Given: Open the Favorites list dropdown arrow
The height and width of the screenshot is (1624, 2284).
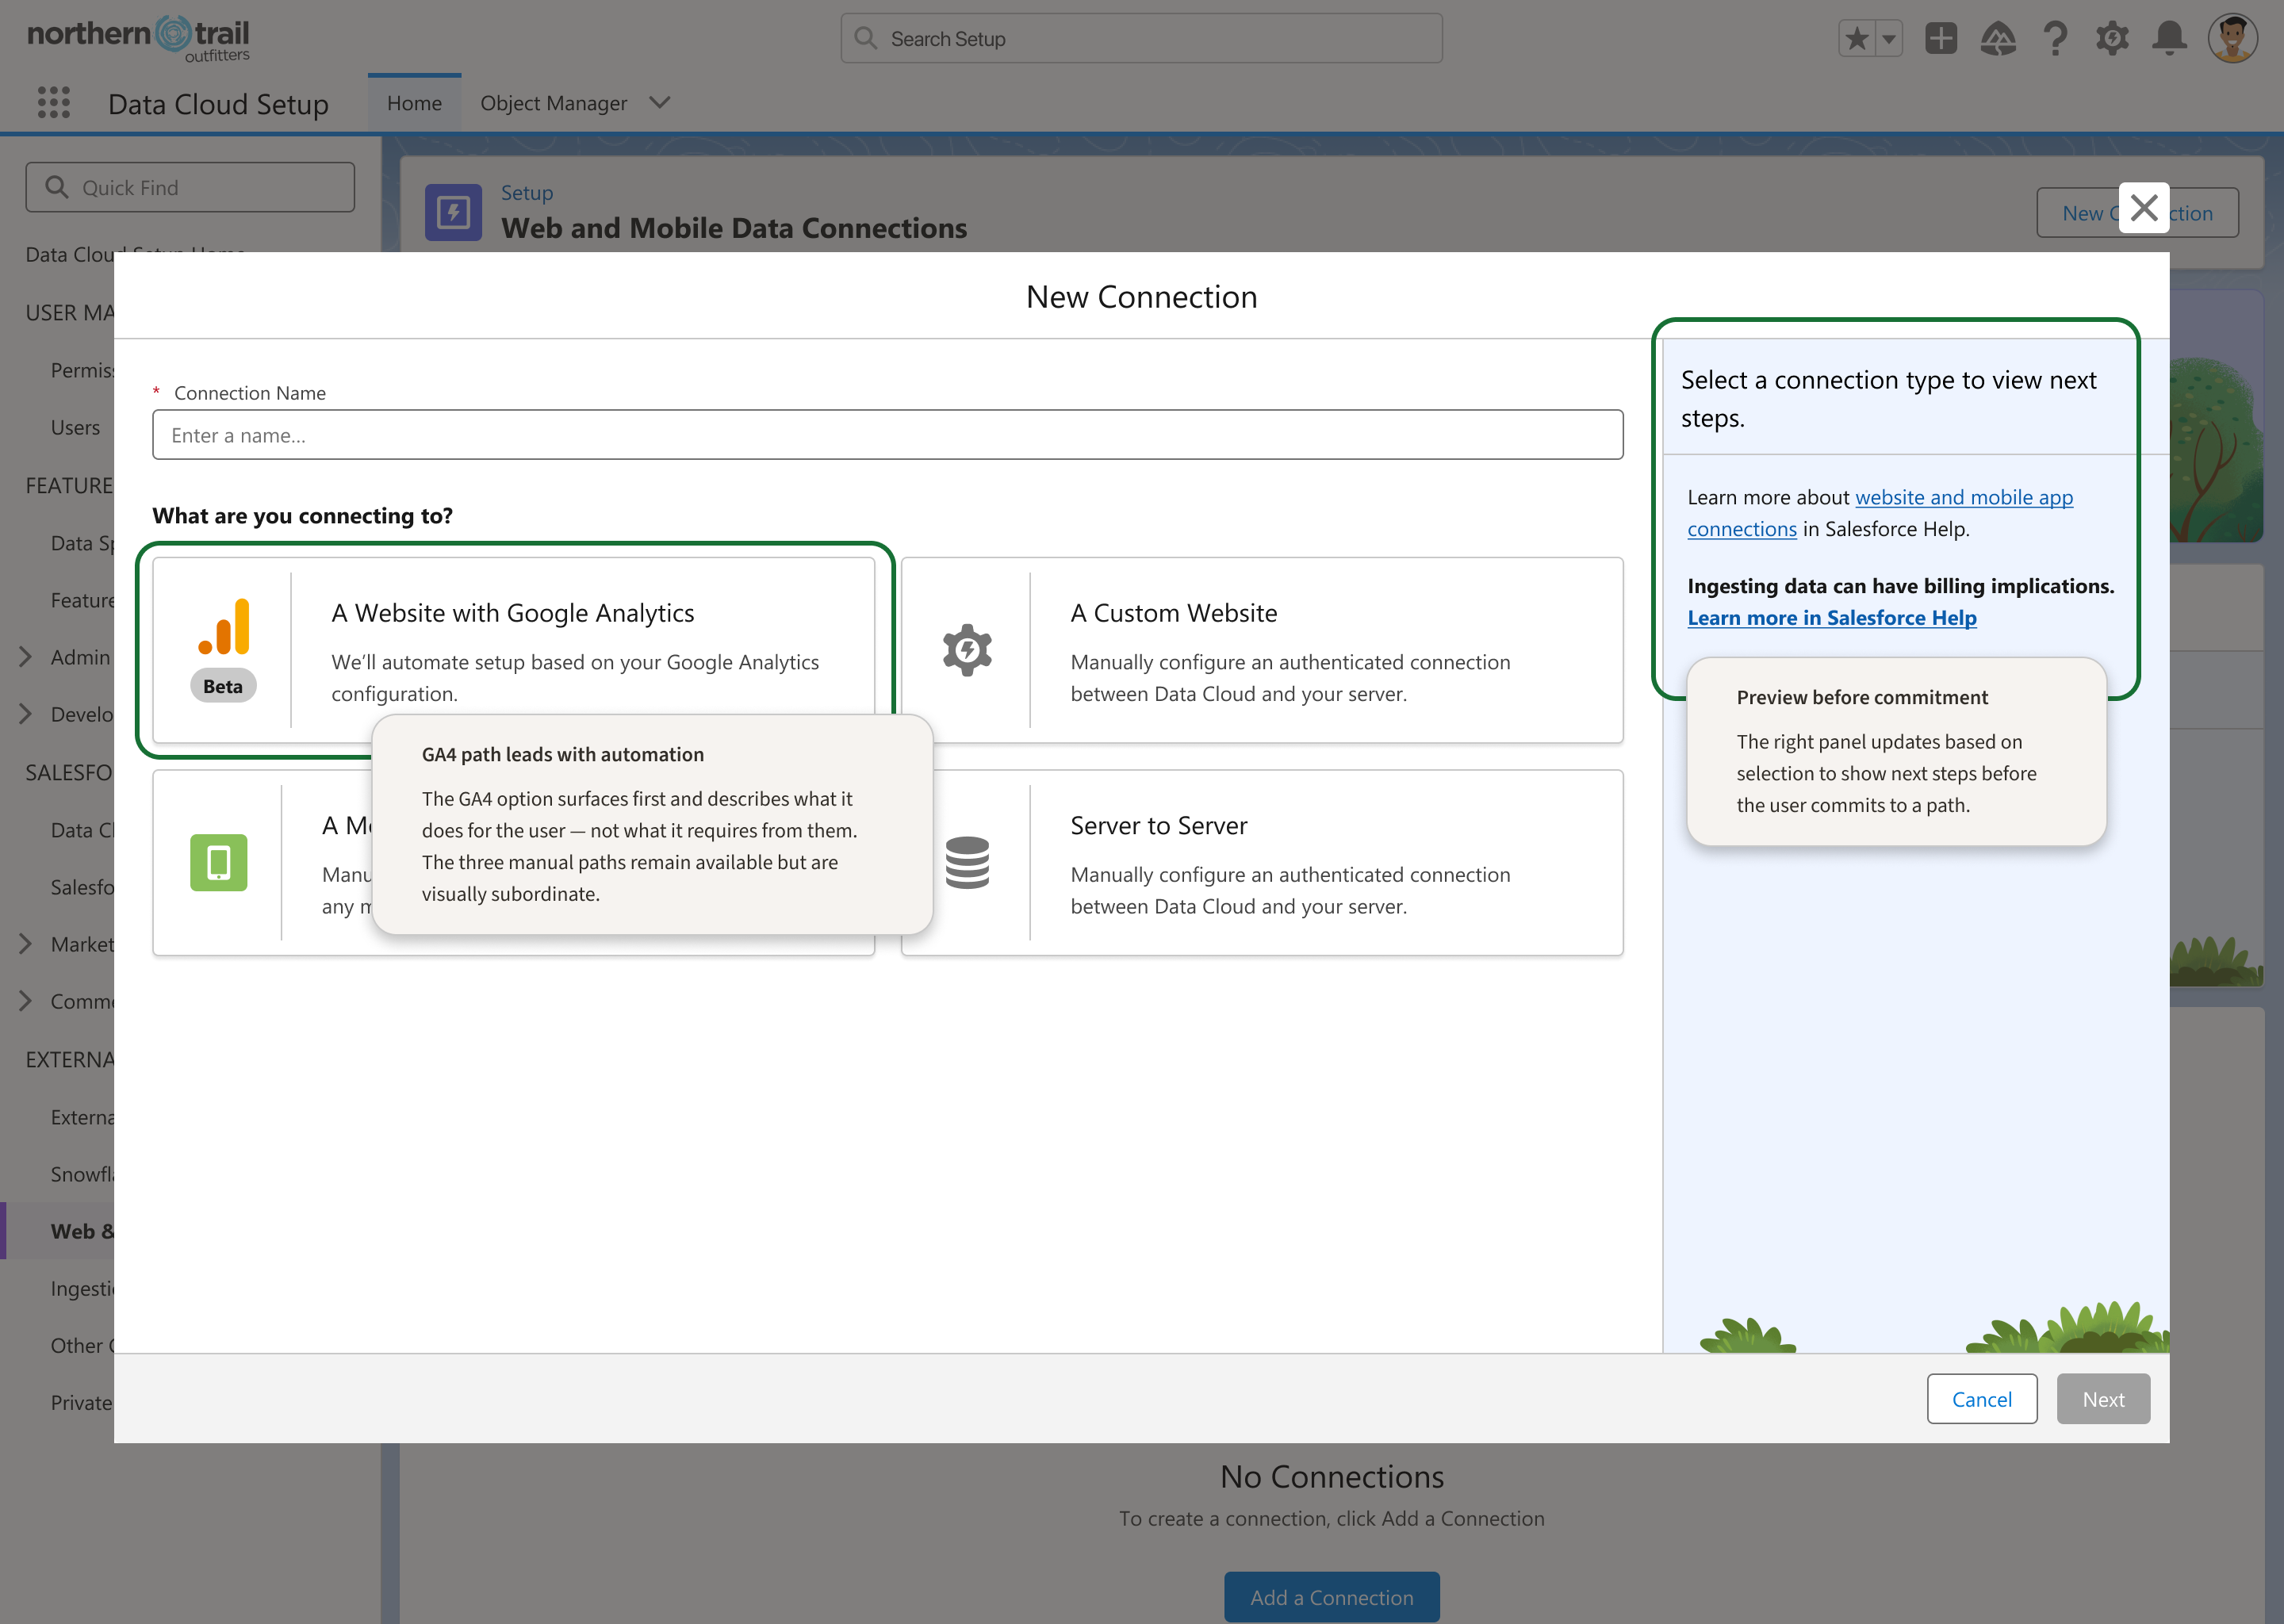Looking at the screenshot, I should 1889,39.
